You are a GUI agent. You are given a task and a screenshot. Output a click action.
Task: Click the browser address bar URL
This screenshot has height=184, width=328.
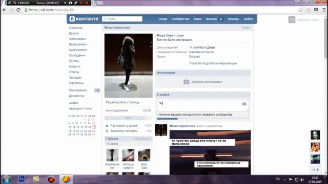coord(52,10)
